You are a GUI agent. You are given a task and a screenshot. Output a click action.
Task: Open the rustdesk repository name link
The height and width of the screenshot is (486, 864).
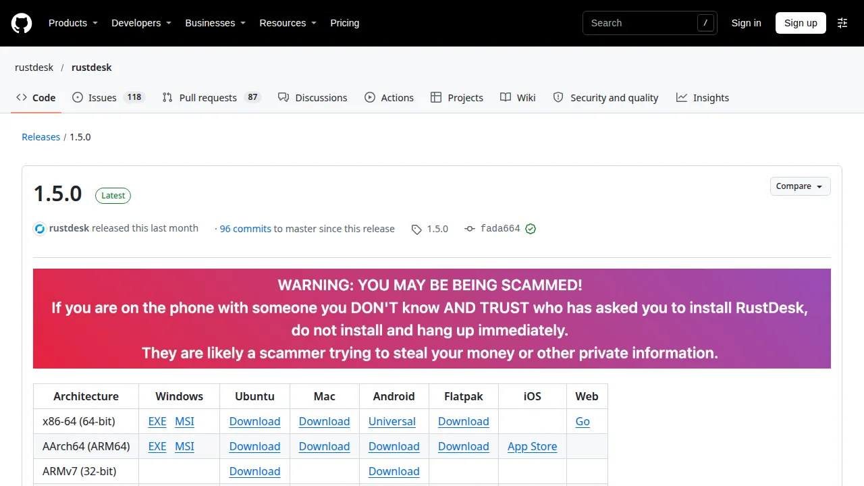[x=92, y=67]
